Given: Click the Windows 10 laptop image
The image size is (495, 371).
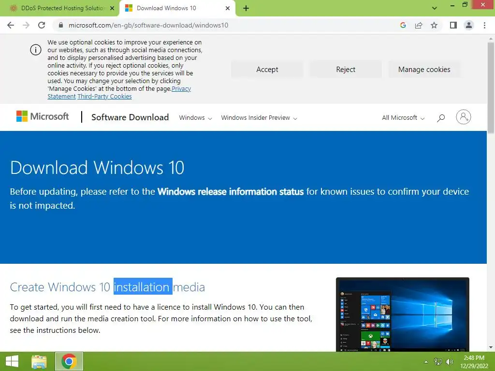Looking at the screenshot, I should [403, 314].
